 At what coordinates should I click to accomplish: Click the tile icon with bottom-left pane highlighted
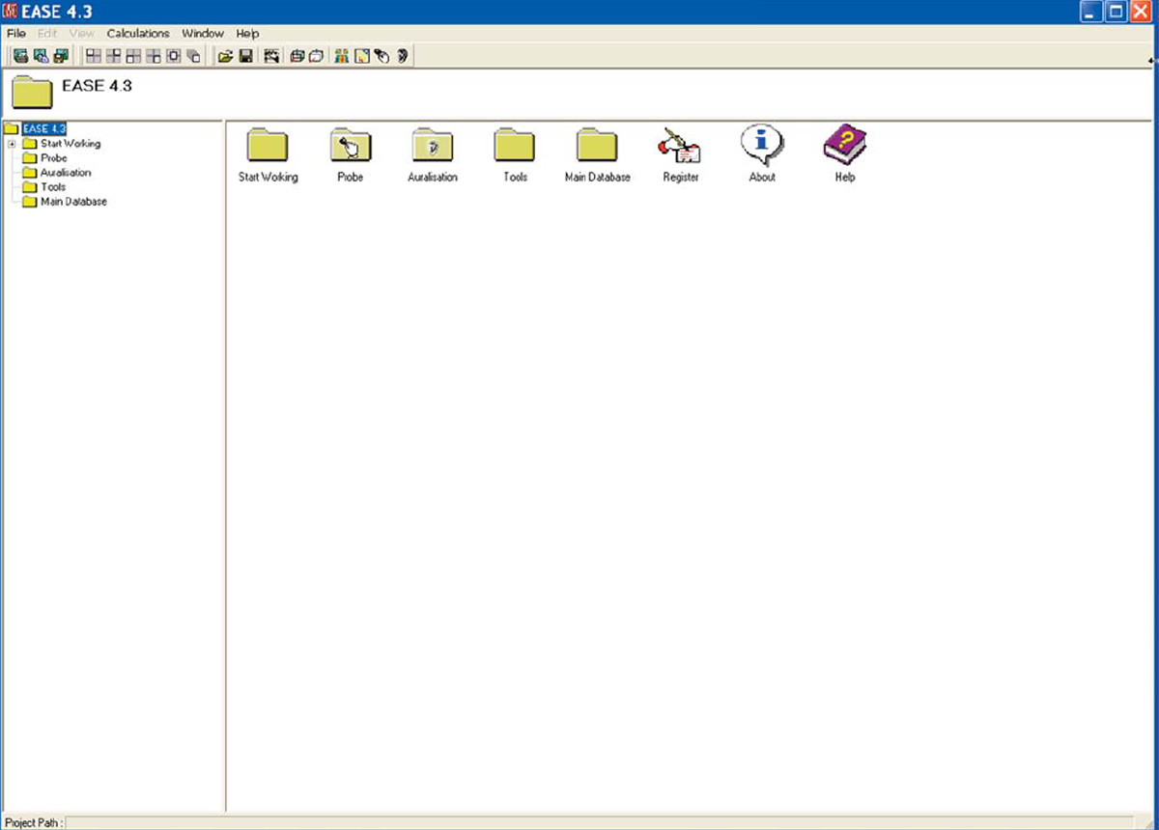pyautogui.click(x=133, y=56)
